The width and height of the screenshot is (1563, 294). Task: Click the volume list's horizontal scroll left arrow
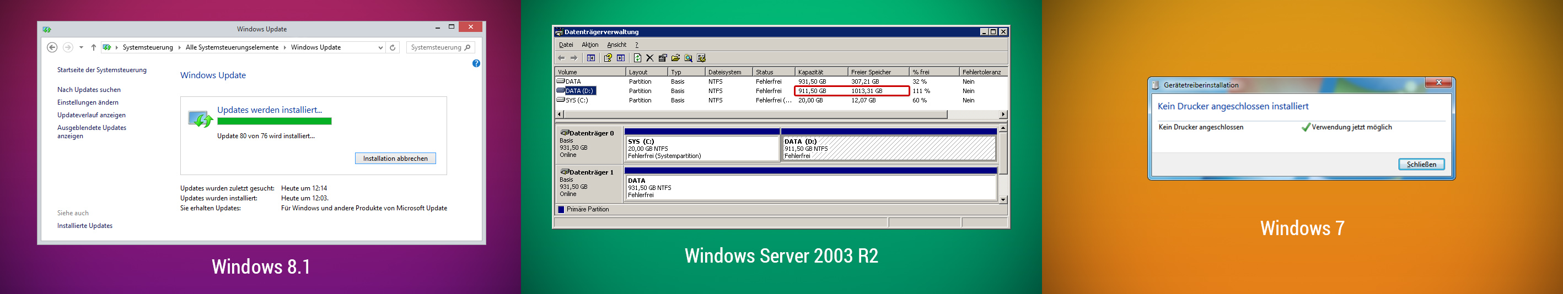coord(560,115)
